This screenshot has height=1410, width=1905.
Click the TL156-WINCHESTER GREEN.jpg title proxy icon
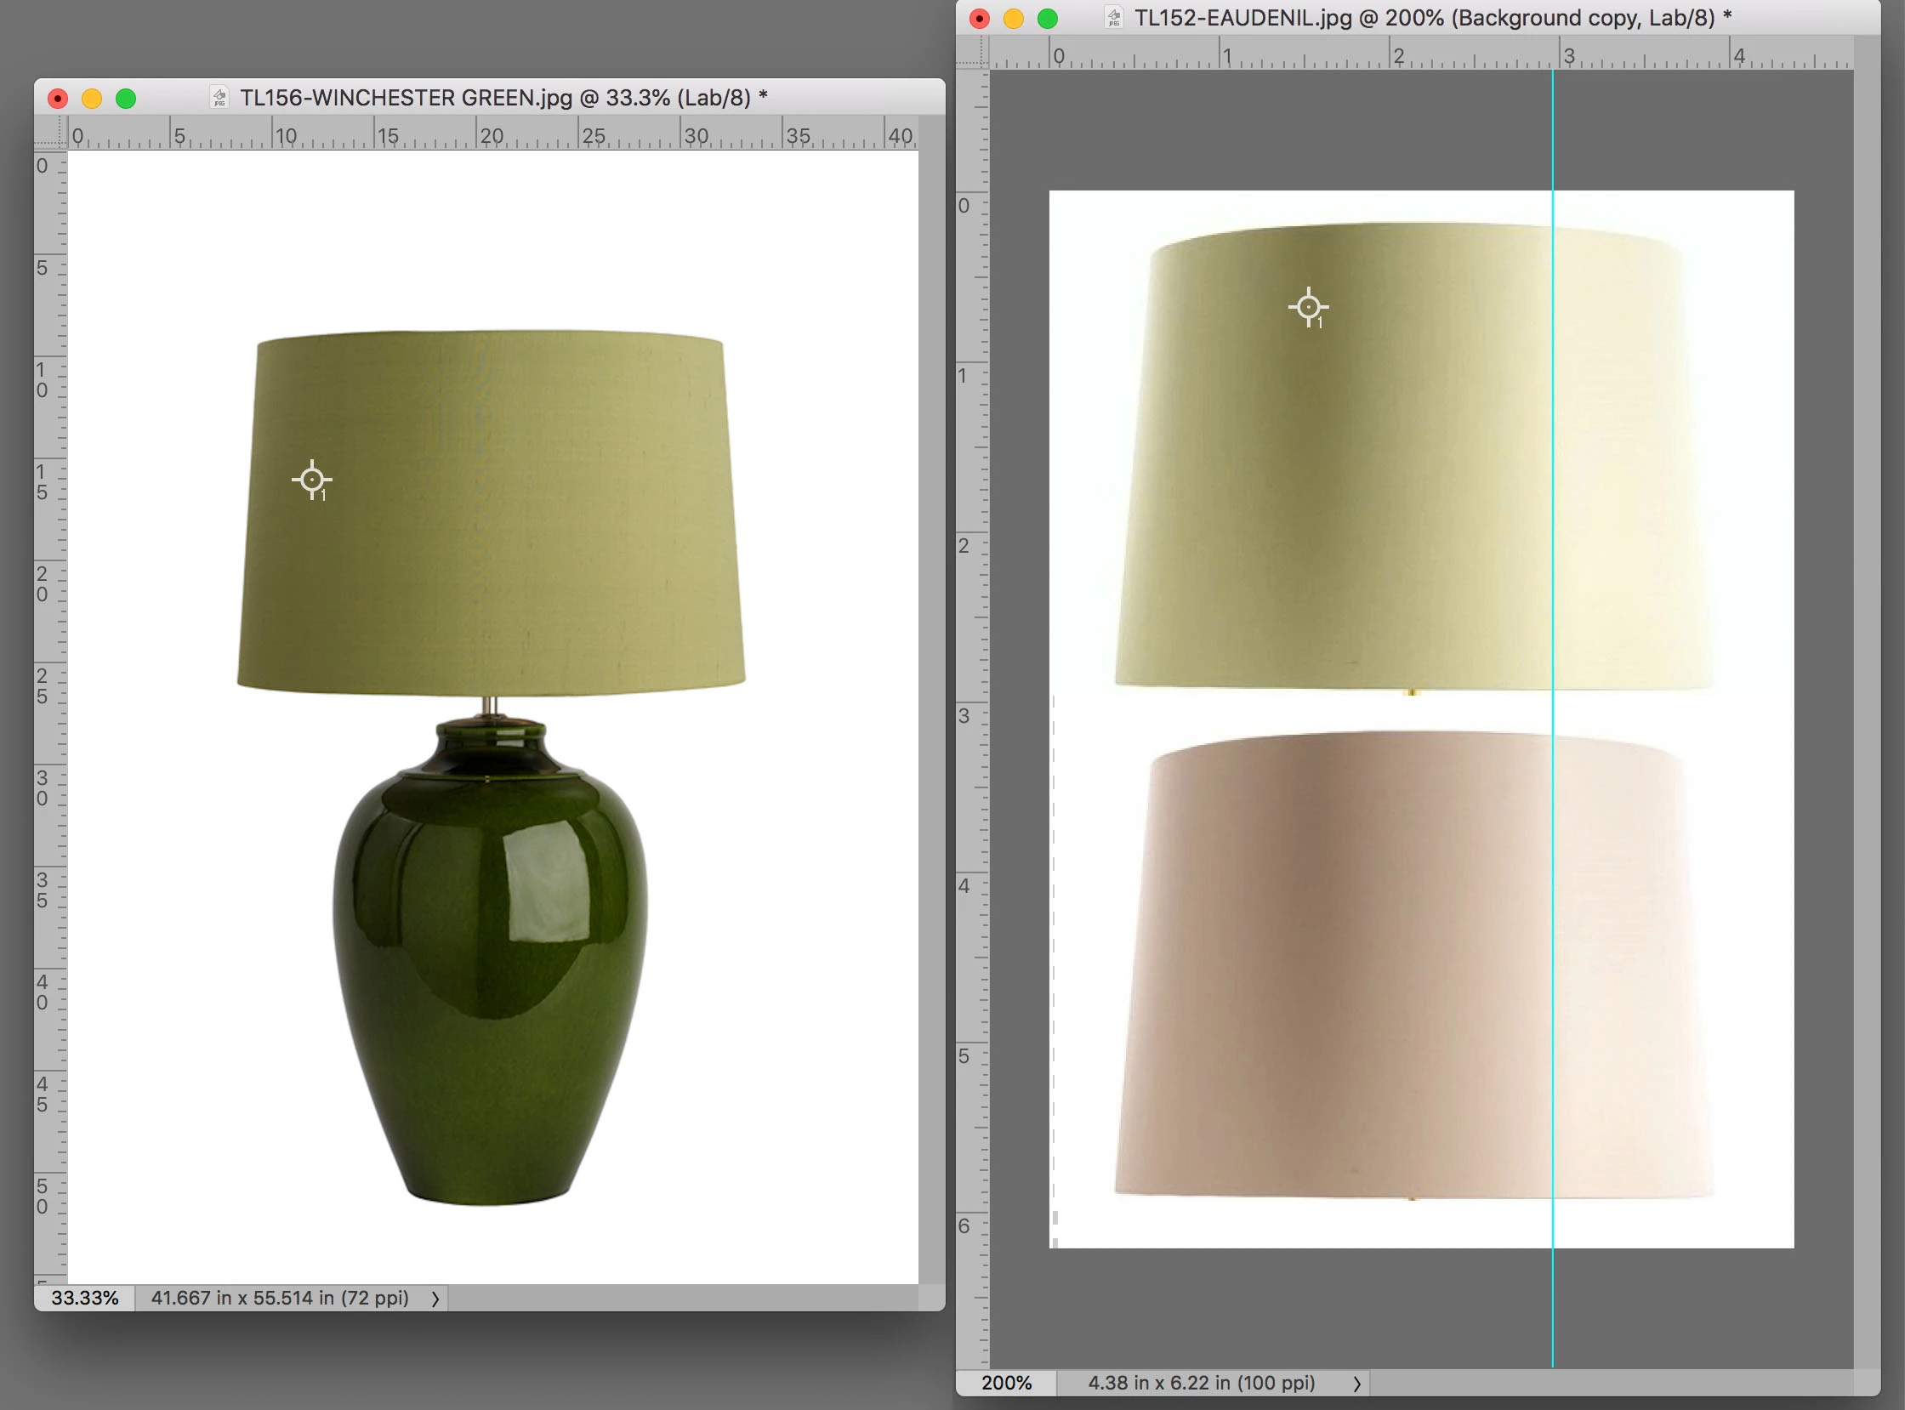pyautogui.click(x=219, y=98)
